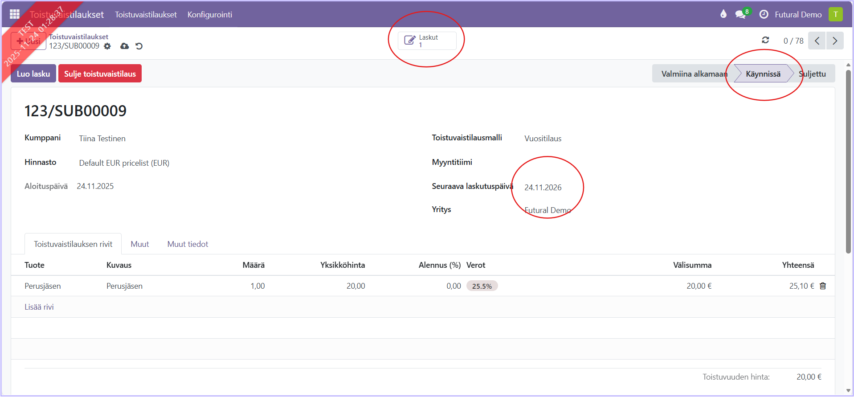Open the chat messages icon
854x397 pixels.
click(x=740, y=14)
